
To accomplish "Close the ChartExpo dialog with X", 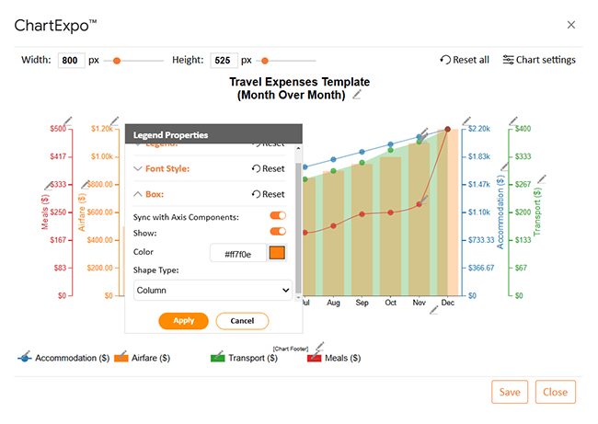I will click(x=571, y=25).
